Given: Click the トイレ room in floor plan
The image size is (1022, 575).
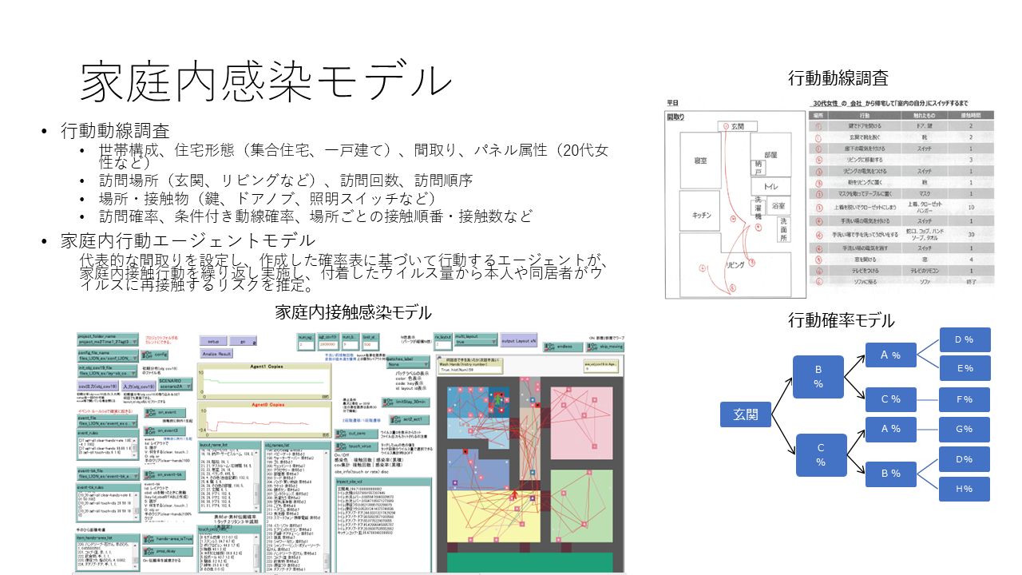Looking at the screenshot, I should pyautogui.click(x=770, y=185).
